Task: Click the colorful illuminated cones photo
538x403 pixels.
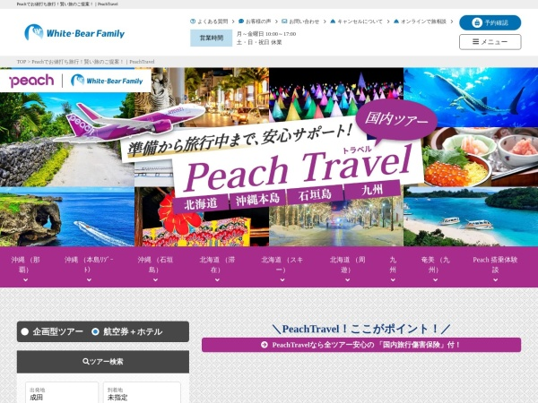Action: [336, 92]
